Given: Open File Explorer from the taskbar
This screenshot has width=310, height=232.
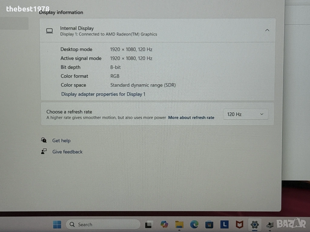Looking at the screenshot, I should pos(180,224).
